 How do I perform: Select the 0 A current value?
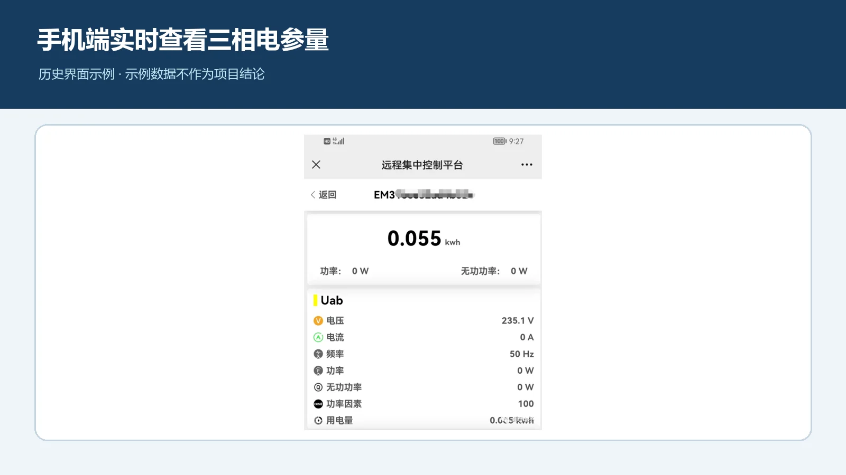(527, 337)
